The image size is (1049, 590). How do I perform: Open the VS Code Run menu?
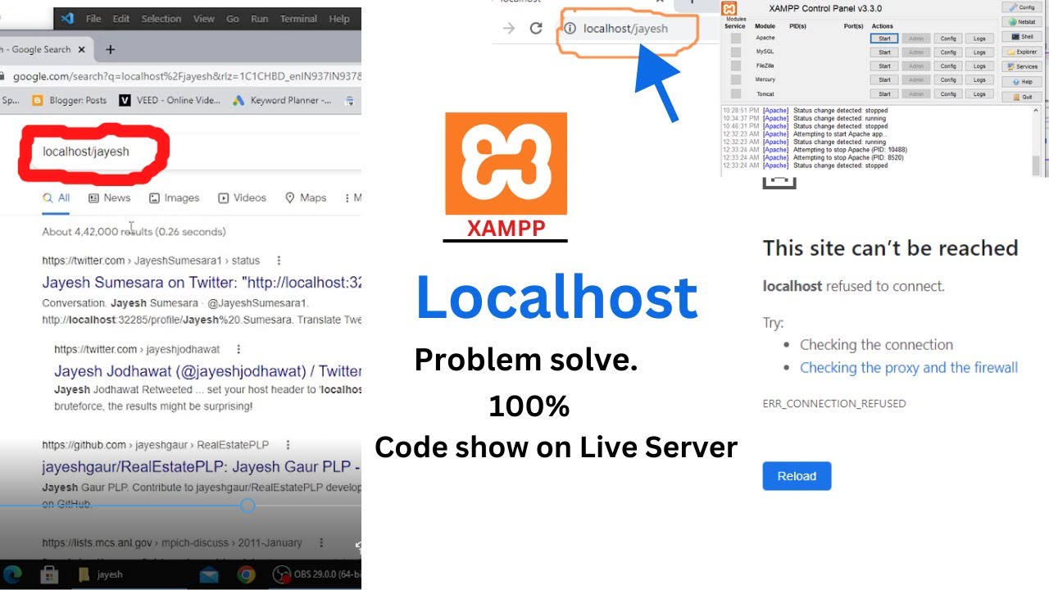(259, 18)
